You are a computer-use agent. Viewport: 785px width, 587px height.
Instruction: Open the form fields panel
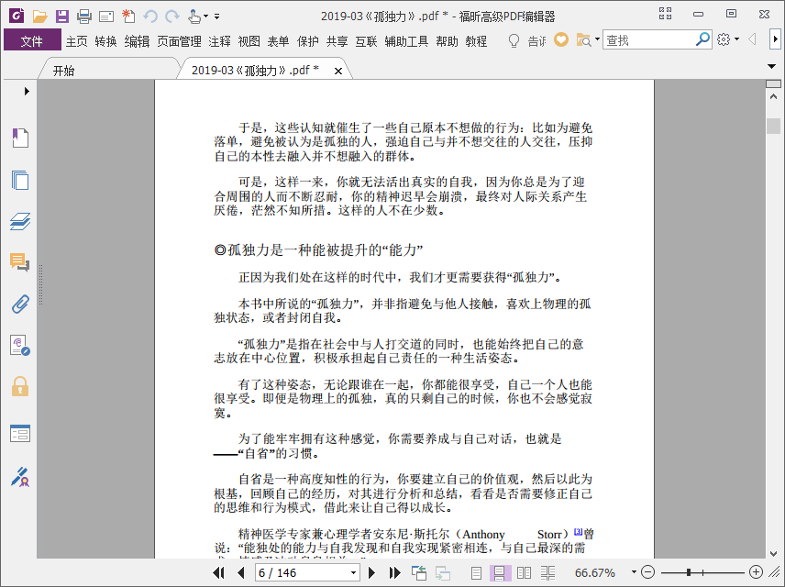20,433
